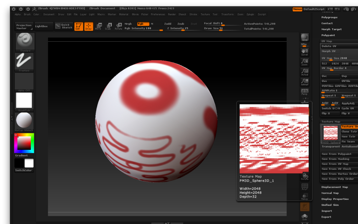Screen dimensions: 358x224
Task: Select the Rotate tool in the top toolbar
Action: pyautogui.click(x=119, y=26)
